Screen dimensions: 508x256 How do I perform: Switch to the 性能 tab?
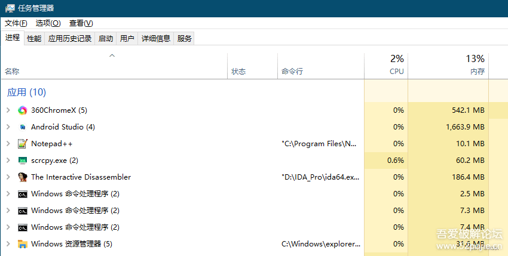click(34, 39)
